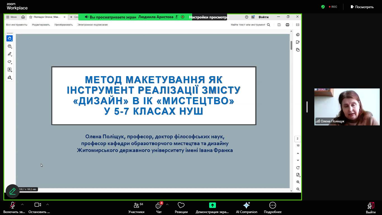Open Настройки просмотра view options

pos(209,17)
